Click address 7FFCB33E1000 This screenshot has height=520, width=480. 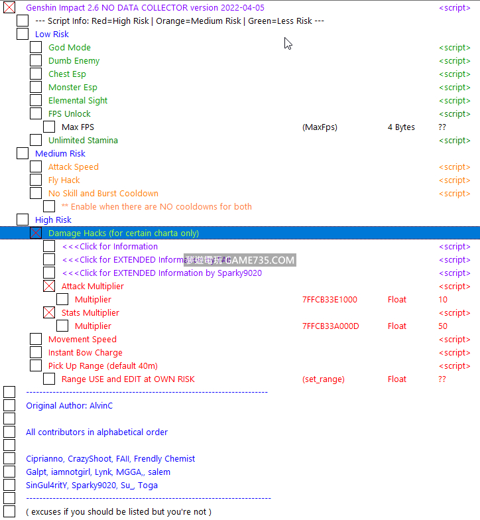pos(330,300)
